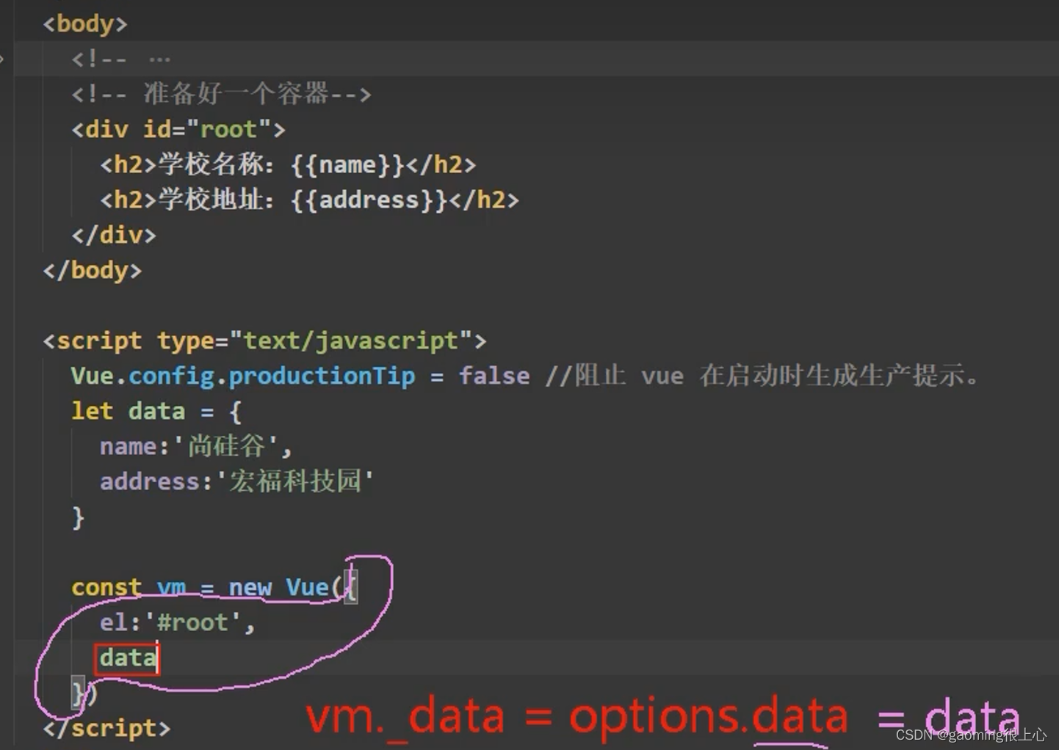The image size is (1059, 750).
Task: Expand the folded comment ellipsis
Action: click(x=159, y=59)
